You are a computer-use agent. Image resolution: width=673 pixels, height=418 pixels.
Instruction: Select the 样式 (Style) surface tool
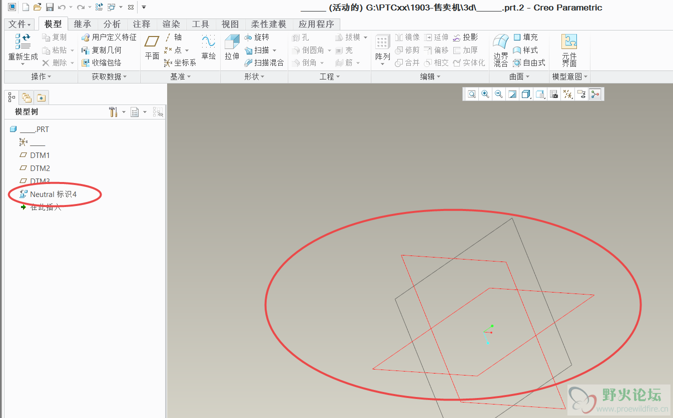pos(526,50)
